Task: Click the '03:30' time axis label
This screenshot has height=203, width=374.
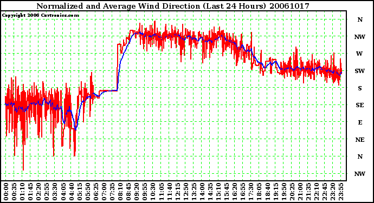Action: coord(55,192)
